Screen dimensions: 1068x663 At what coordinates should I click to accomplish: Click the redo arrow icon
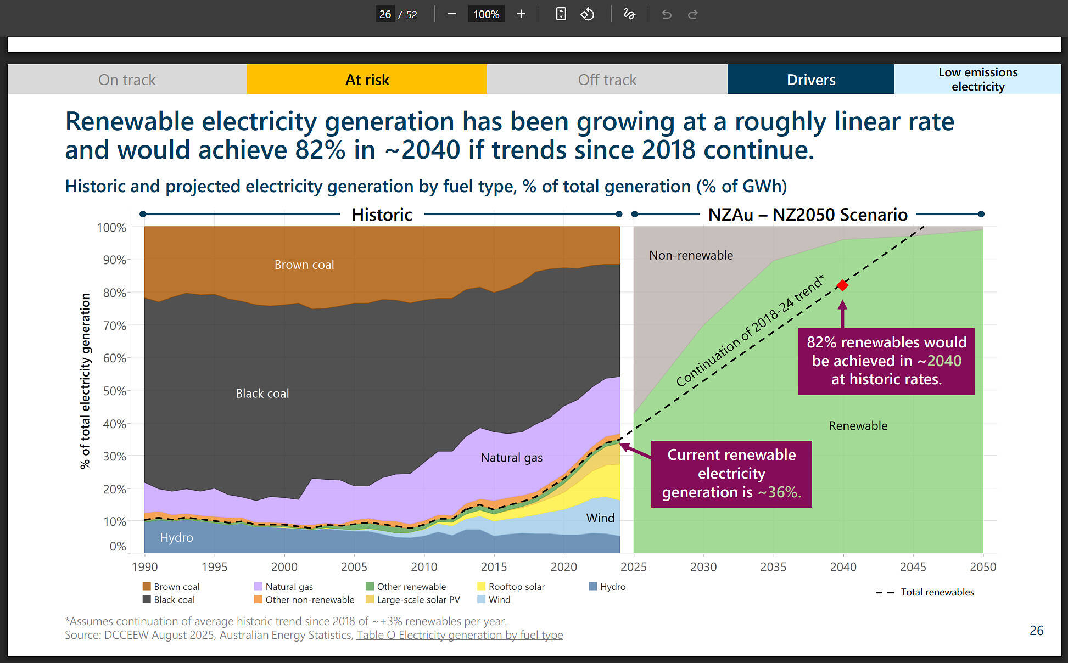(693, 14)
